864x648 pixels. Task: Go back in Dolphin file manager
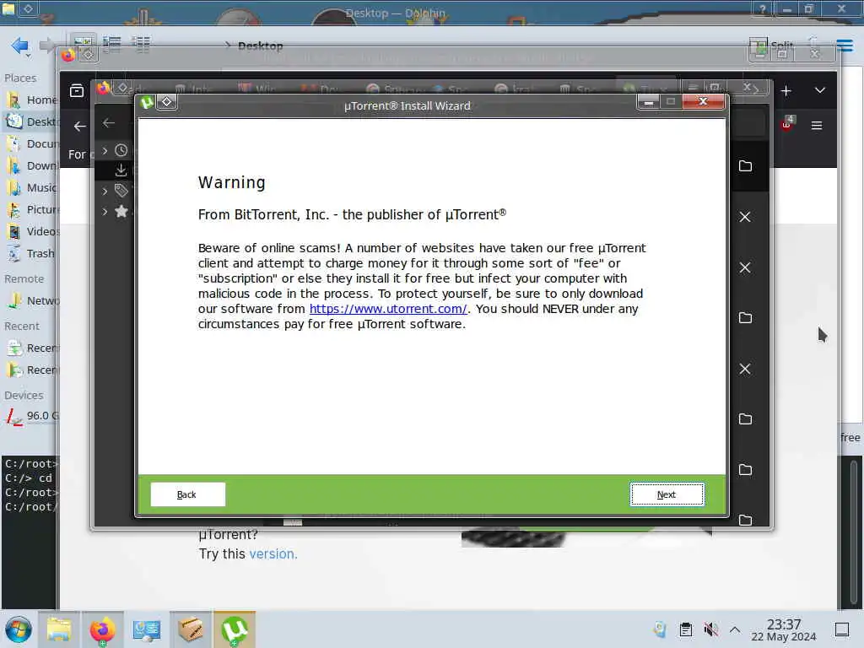pyautogui.click(x=20, y=46)
